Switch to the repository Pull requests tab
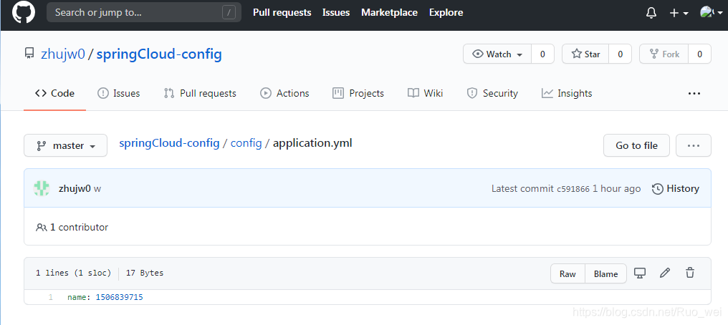This screenshot has height=325, width=728. pos(200,93)
